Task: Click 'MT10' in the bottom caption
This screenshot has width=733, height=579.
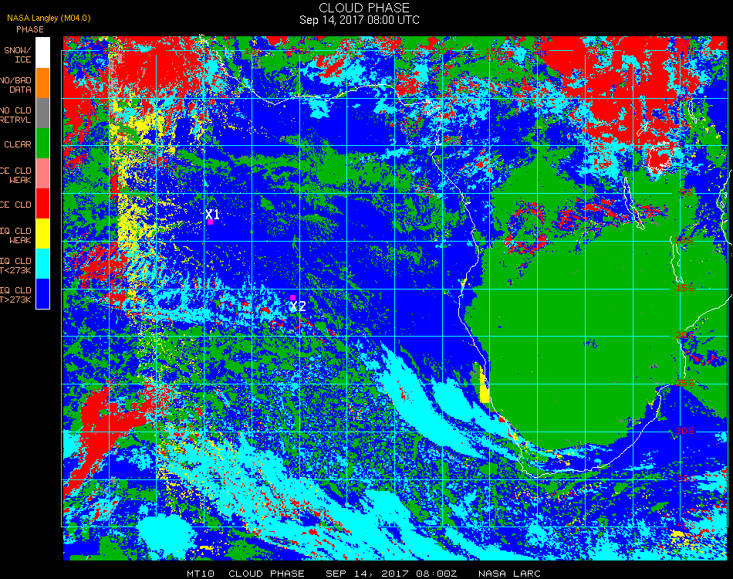Action: [201, 574]
